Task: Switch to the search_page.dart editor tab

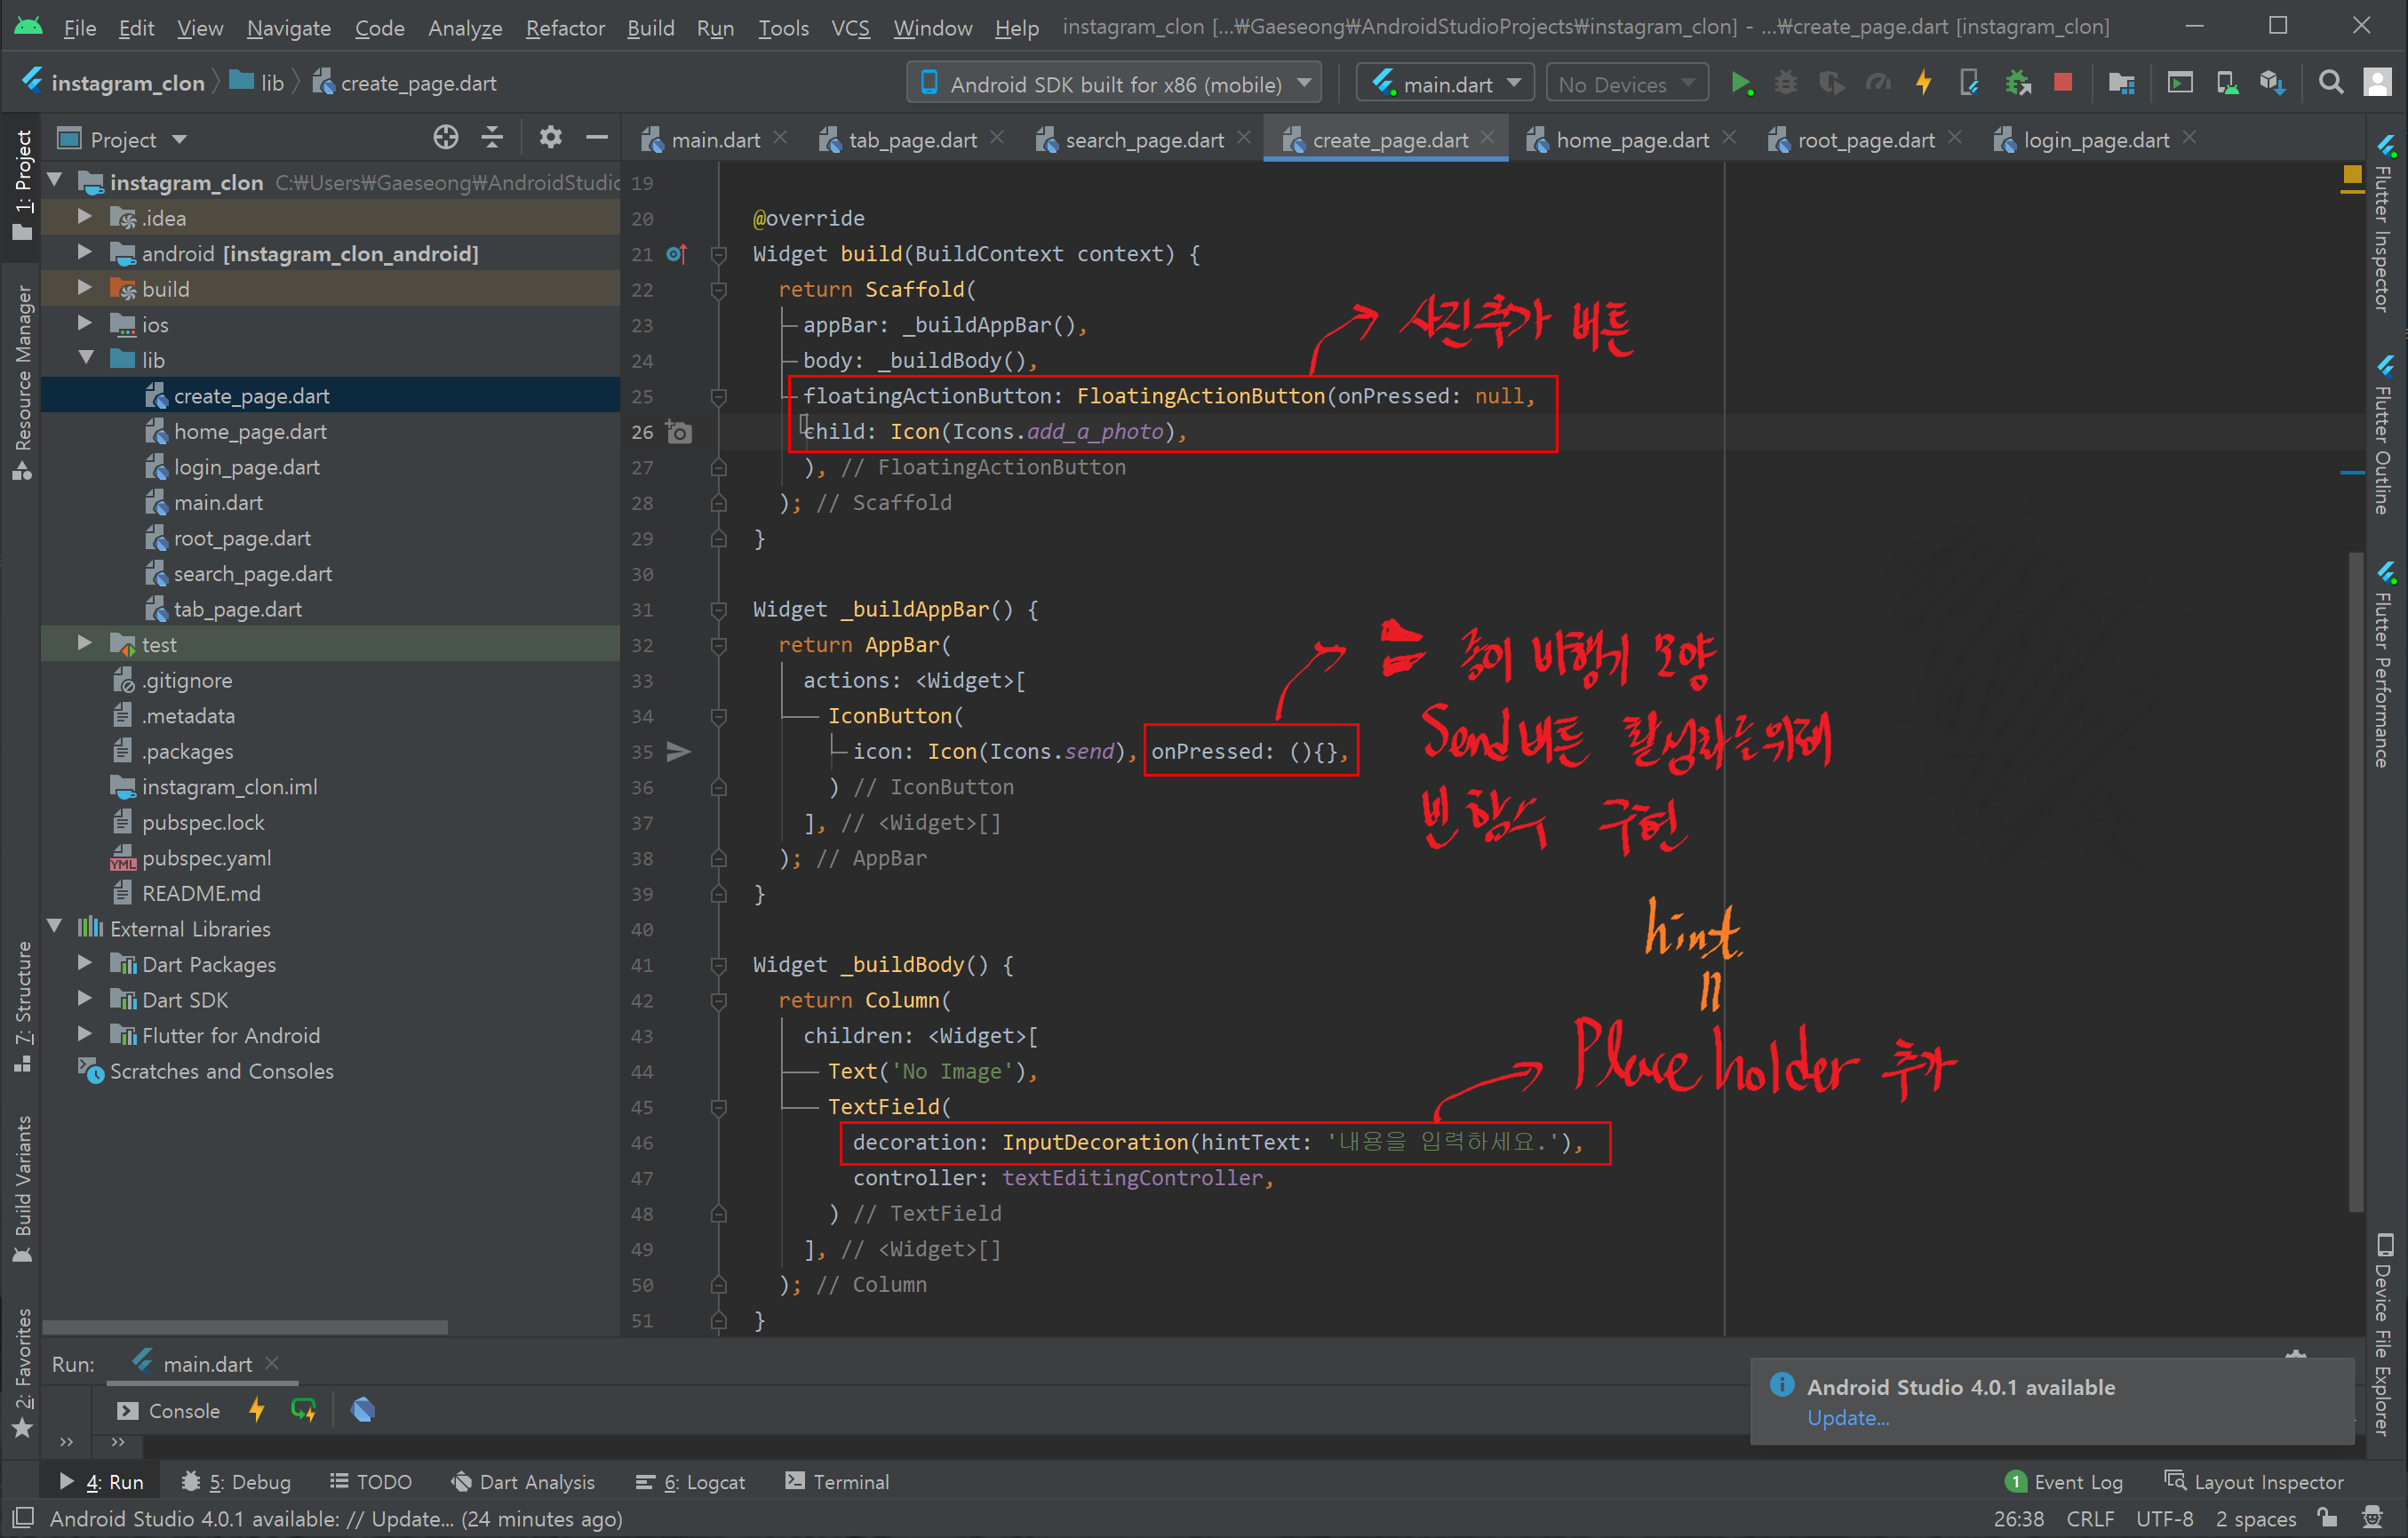Action: tap(1143, 140)
